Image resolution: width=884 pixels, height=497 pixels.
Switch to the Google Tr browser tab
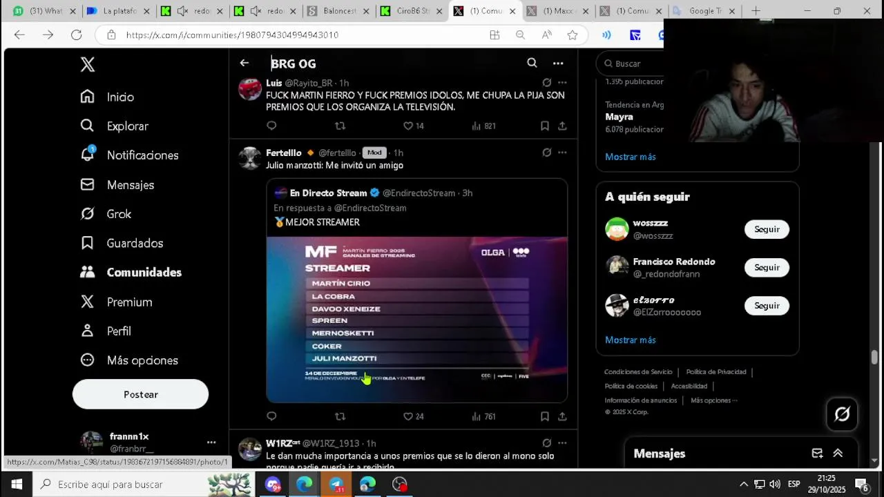click(704, 11)
